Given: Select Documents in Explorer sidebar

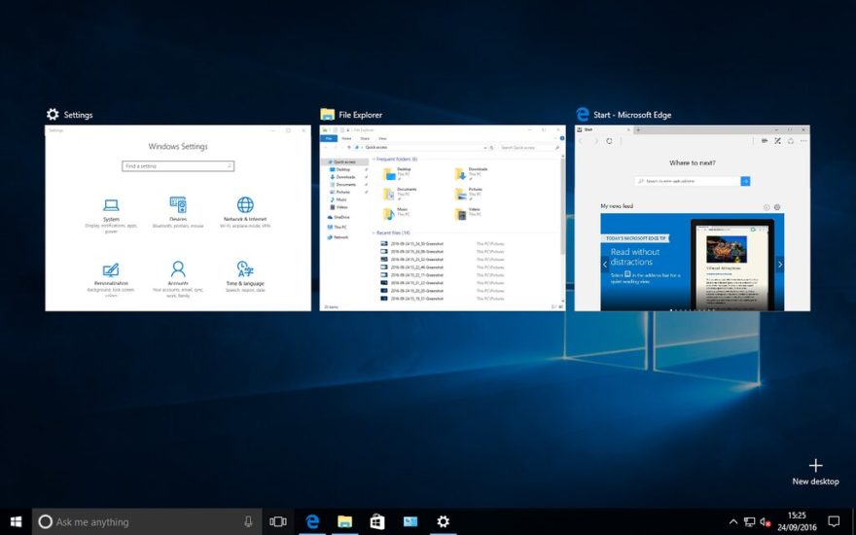Looking at the screenshot, I should click(346, 185).
